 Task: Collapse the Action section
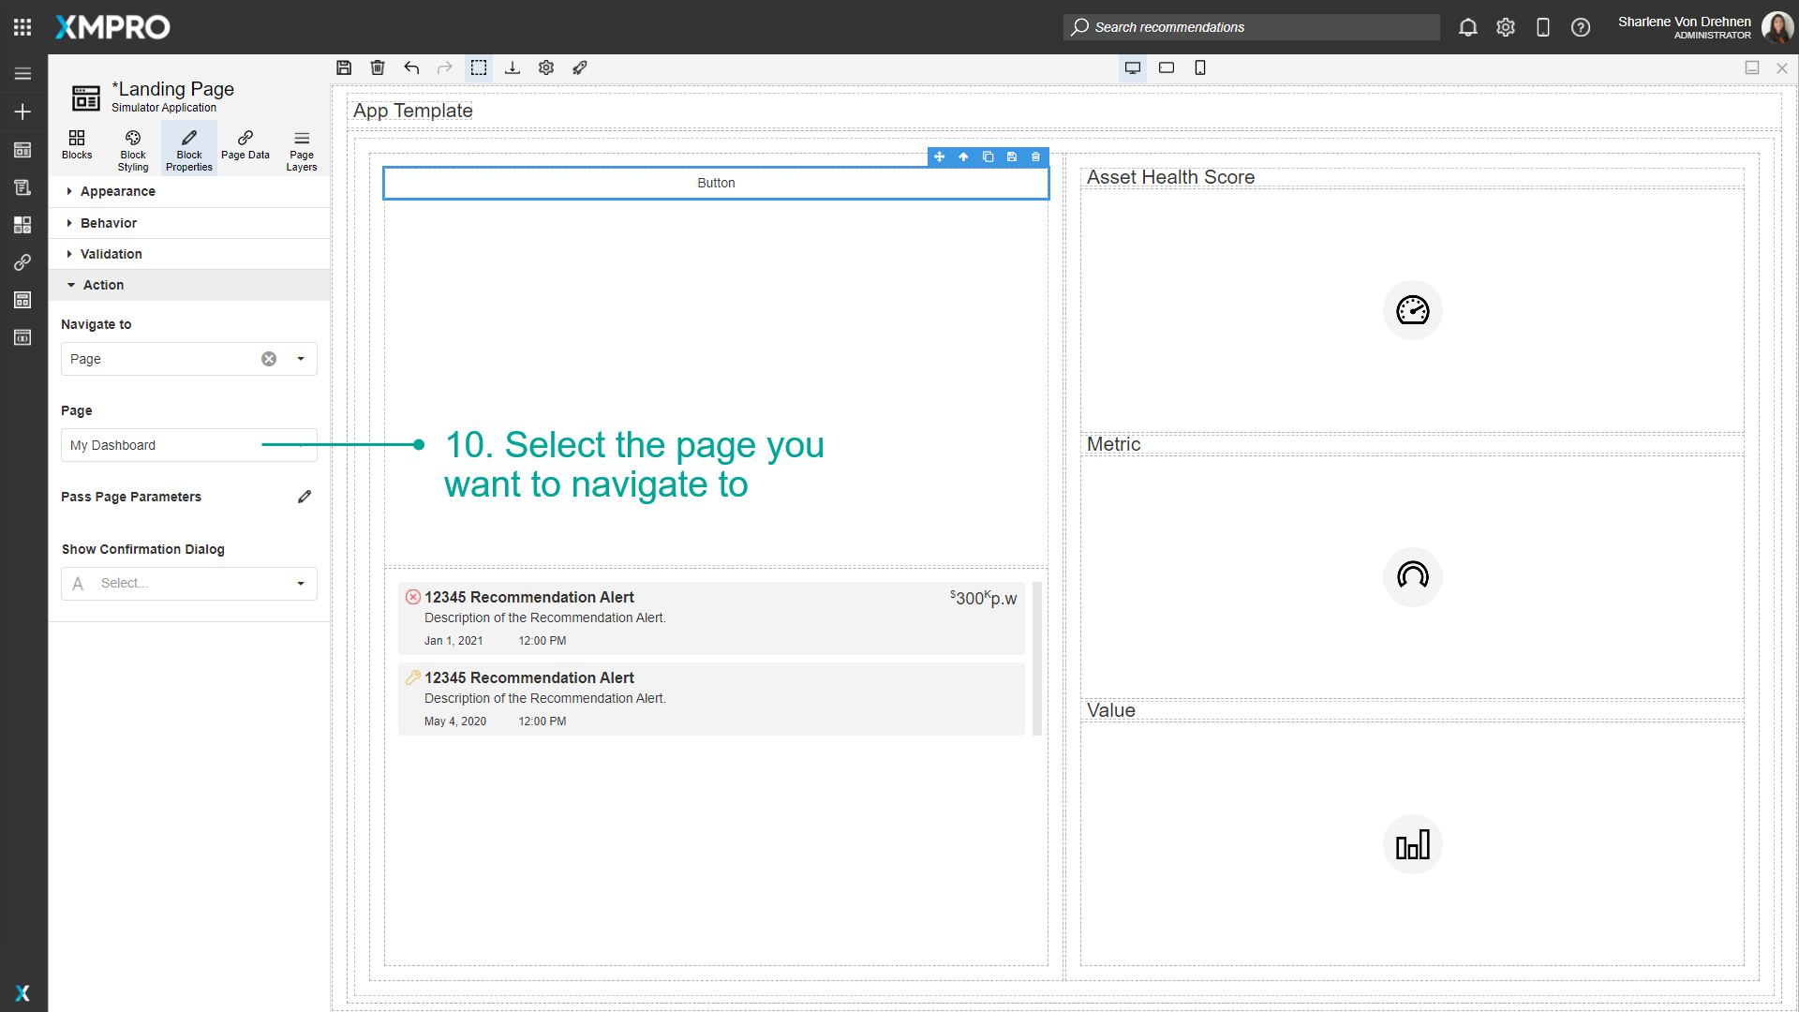[102, 285]
